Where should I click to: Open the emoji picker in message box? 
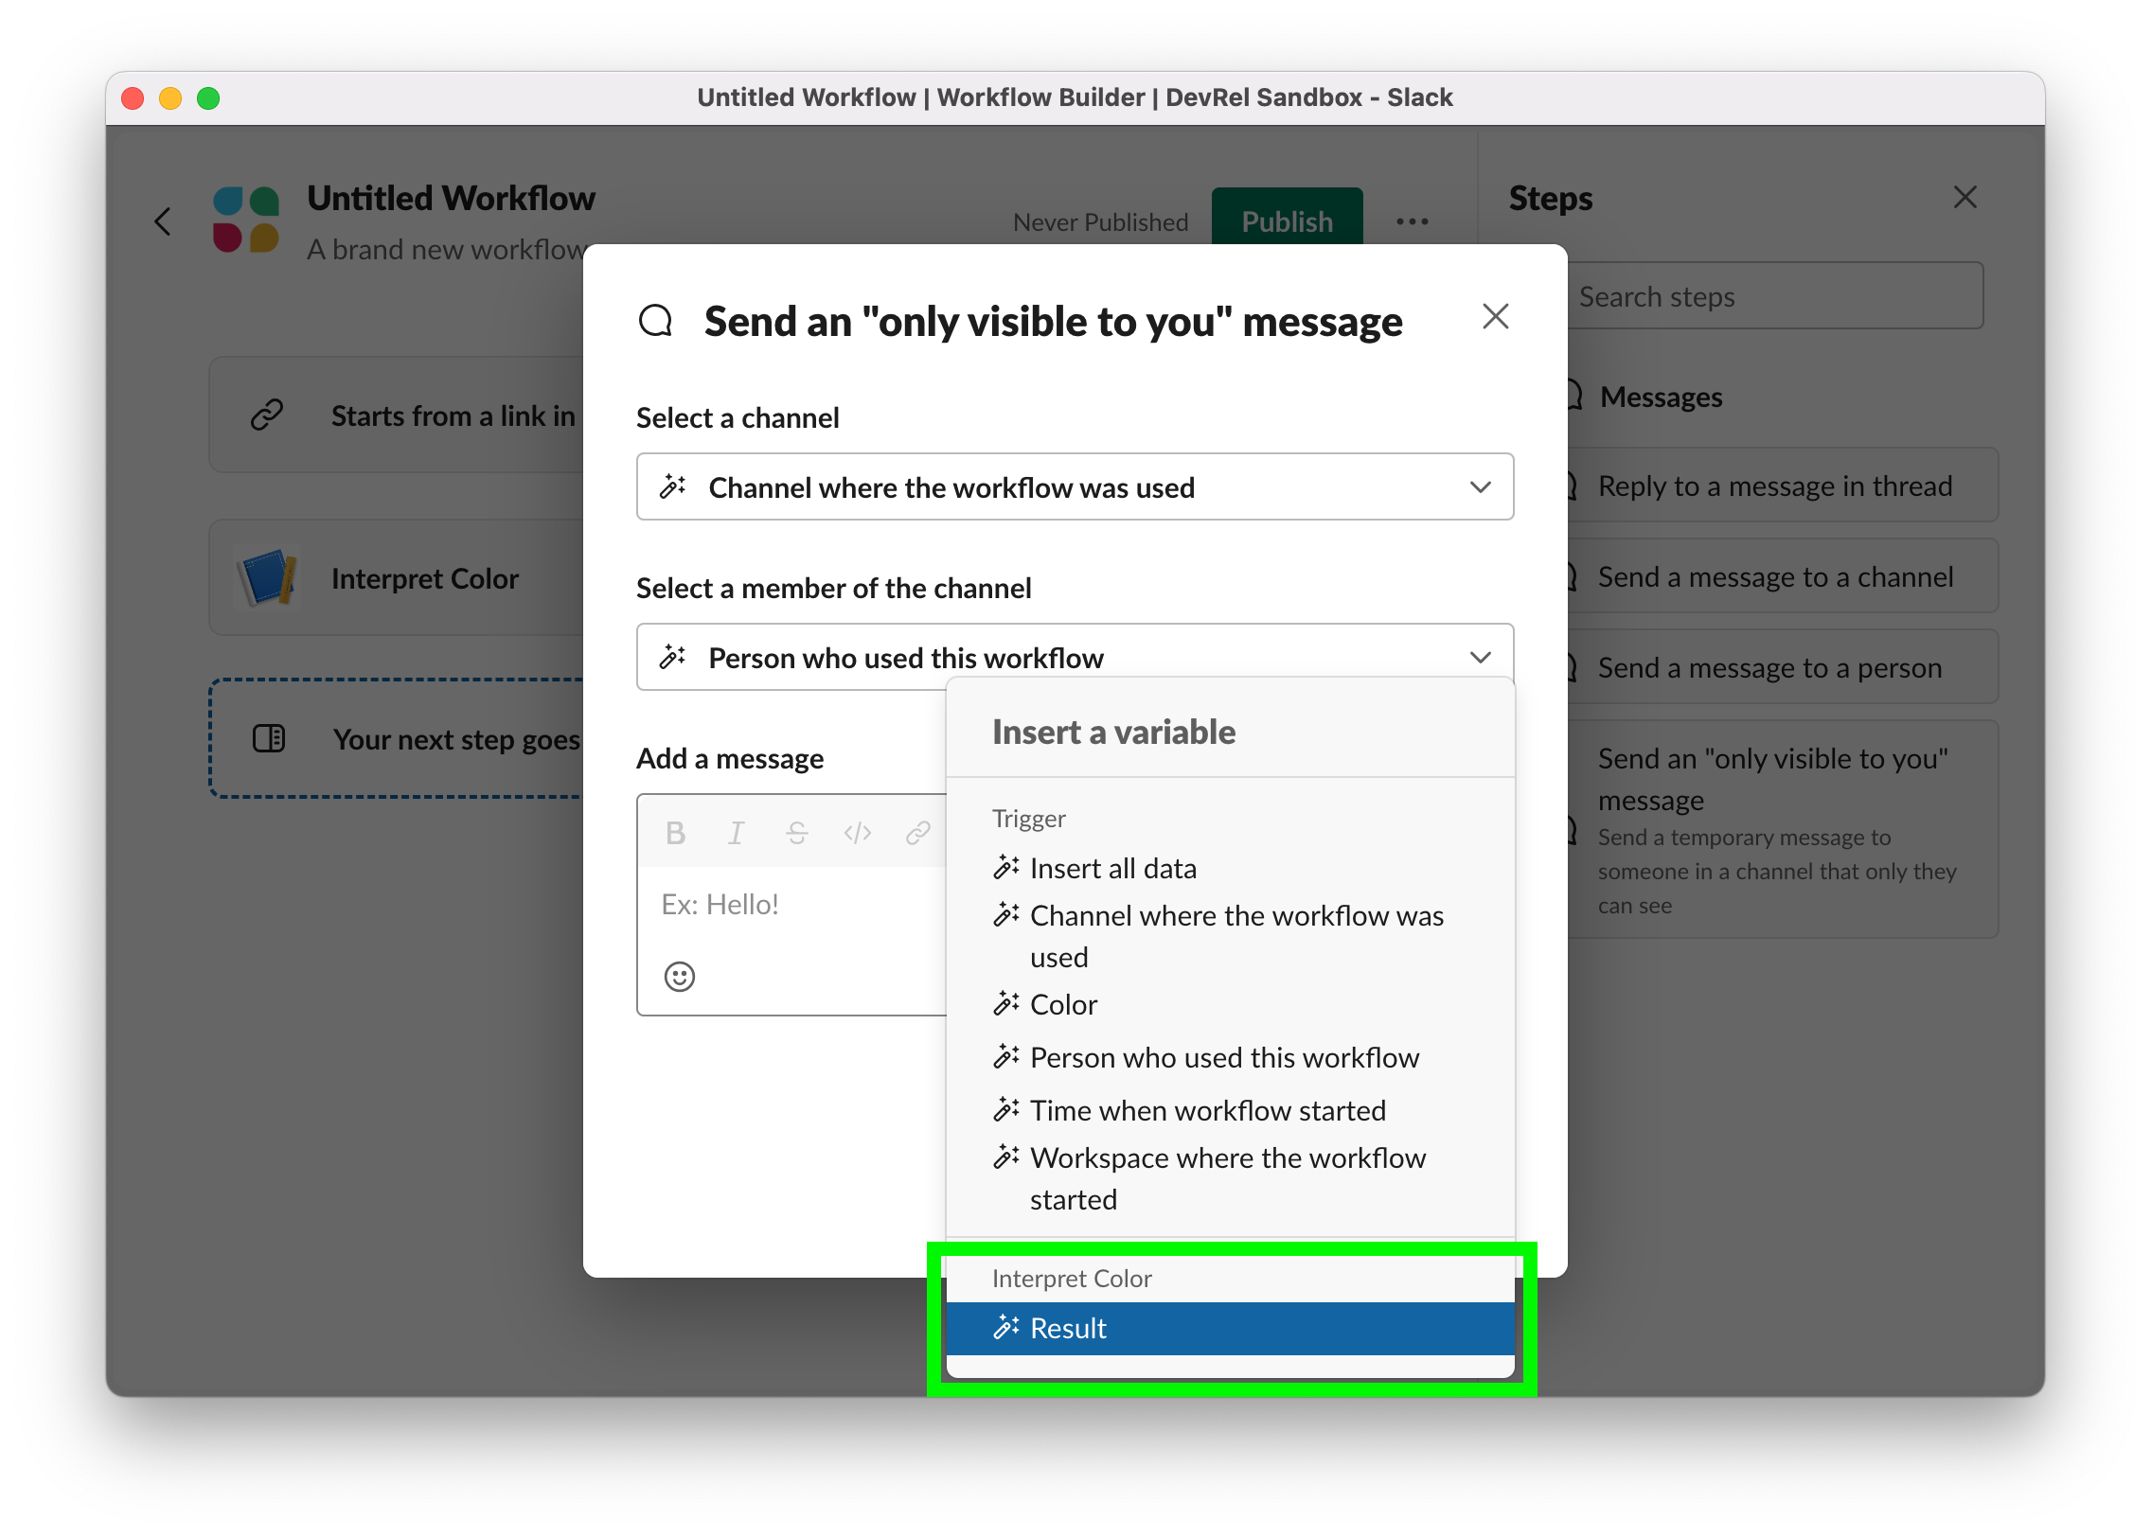coord(680,977)
